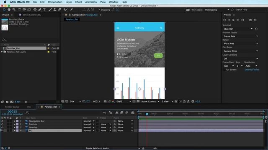
Task: Jump to first frame in Preview
Action: [x=224, y=20]
